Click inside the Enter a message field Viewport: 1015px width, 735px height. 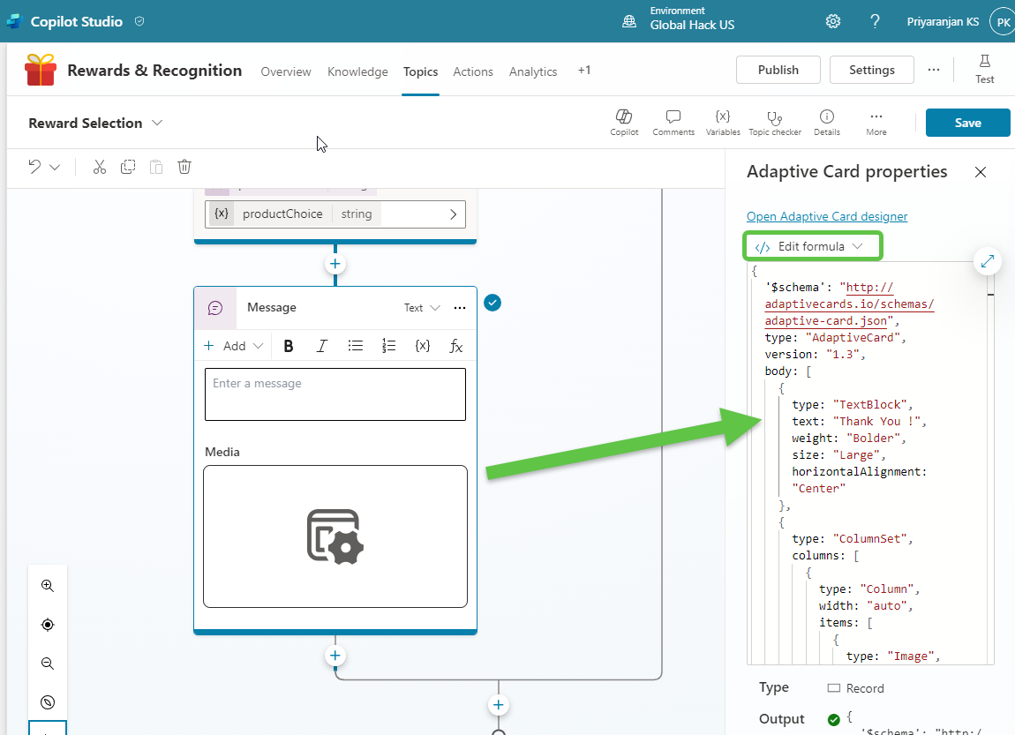click(335, 394)
